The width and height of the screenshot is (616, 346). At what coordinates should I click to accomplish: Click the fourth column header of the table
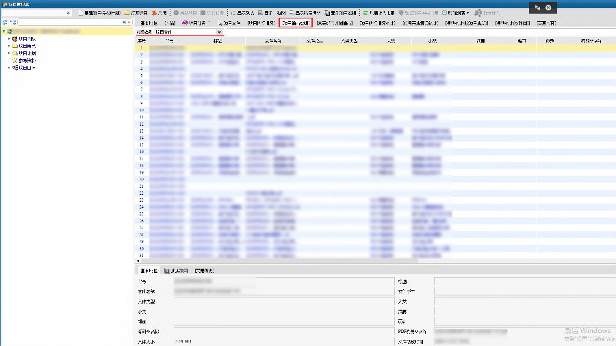pos(272,41)
